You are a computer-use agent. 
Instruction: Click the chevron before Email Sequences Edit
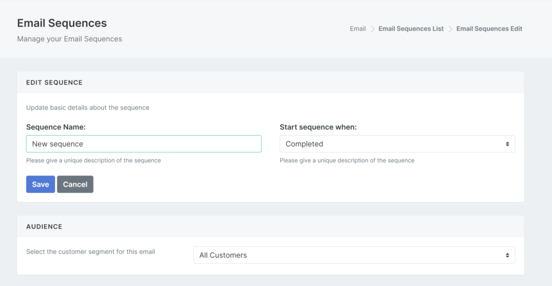point(450,29)
